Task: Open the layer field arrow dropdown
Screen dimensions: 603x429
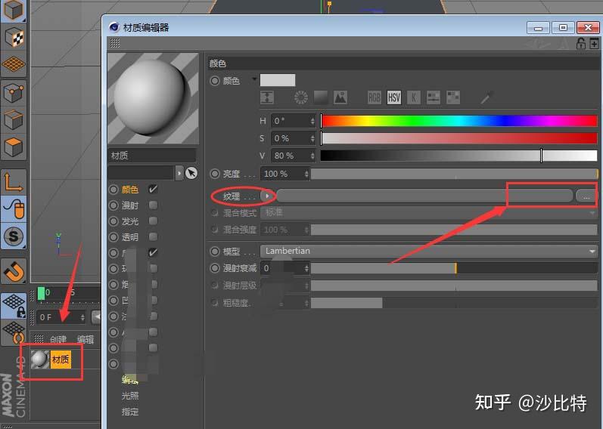Action: (x=179, y=173)
